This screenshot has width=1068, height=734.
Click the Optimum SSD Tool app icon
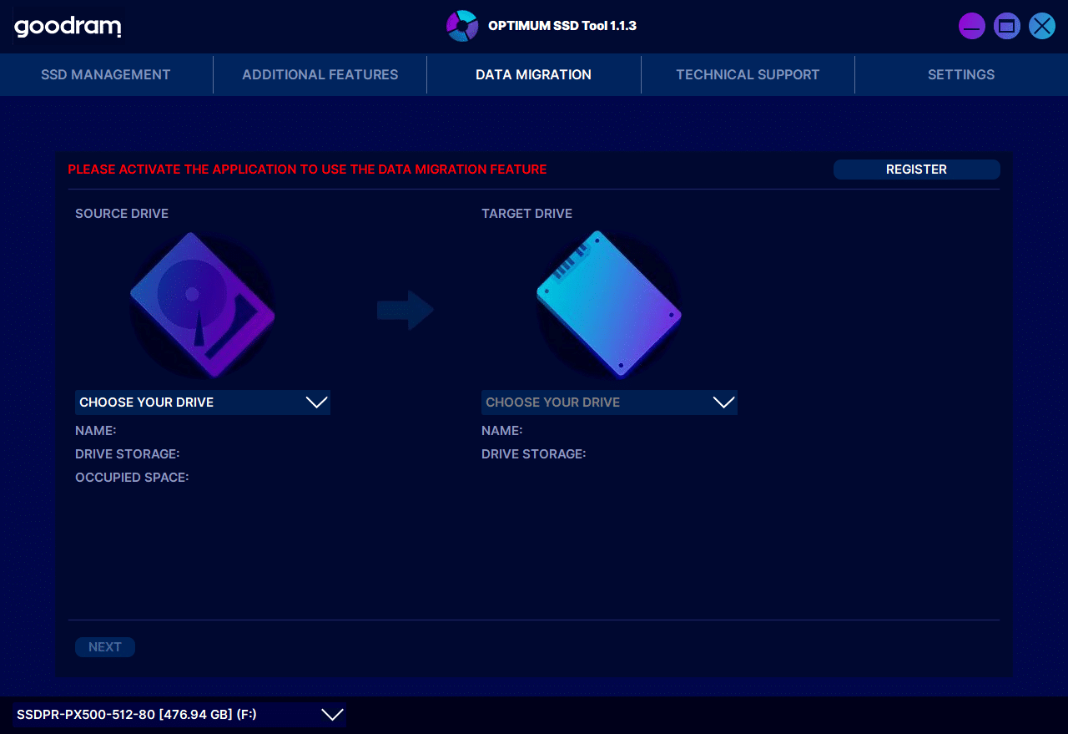coord(461,26)
